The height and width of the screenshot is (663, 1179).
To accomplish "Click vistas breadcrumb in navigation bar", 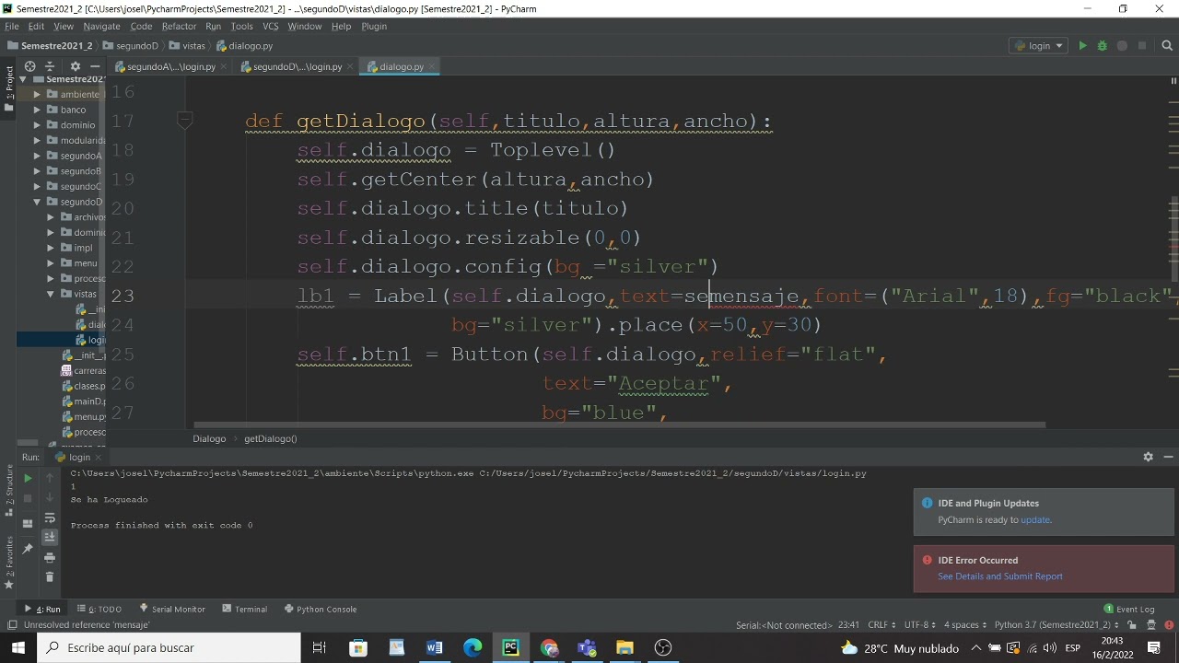I will coord(188,45).
